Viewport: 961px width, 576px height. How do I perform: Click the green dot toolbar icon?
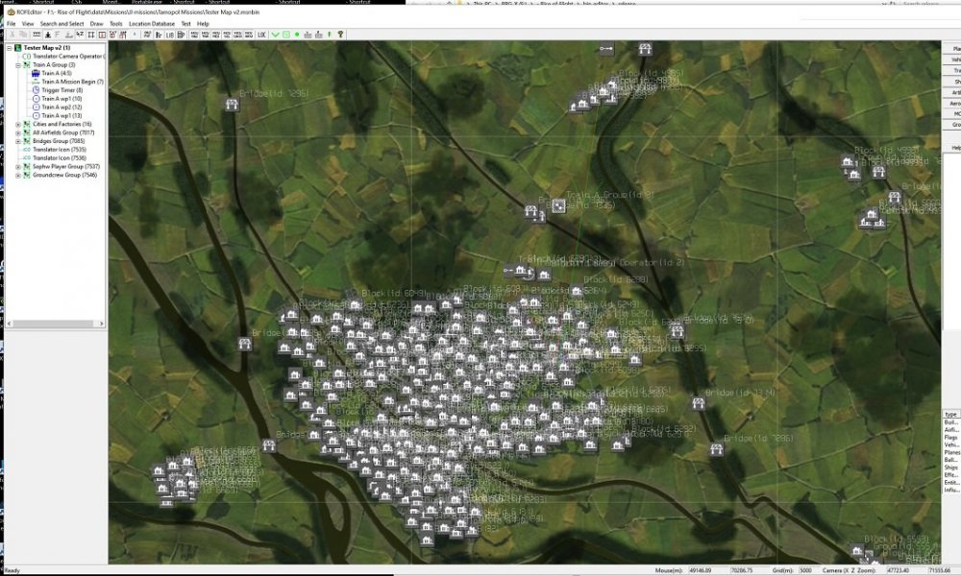(x=297, y=35)
